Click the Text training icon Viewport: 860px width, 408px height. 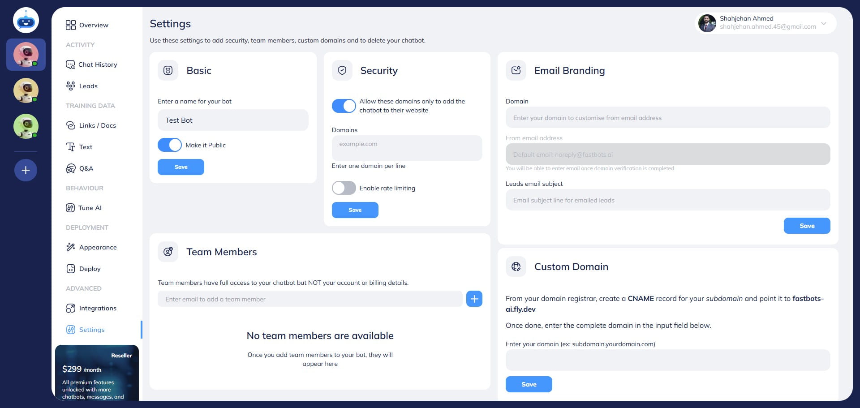click(71, 147)
